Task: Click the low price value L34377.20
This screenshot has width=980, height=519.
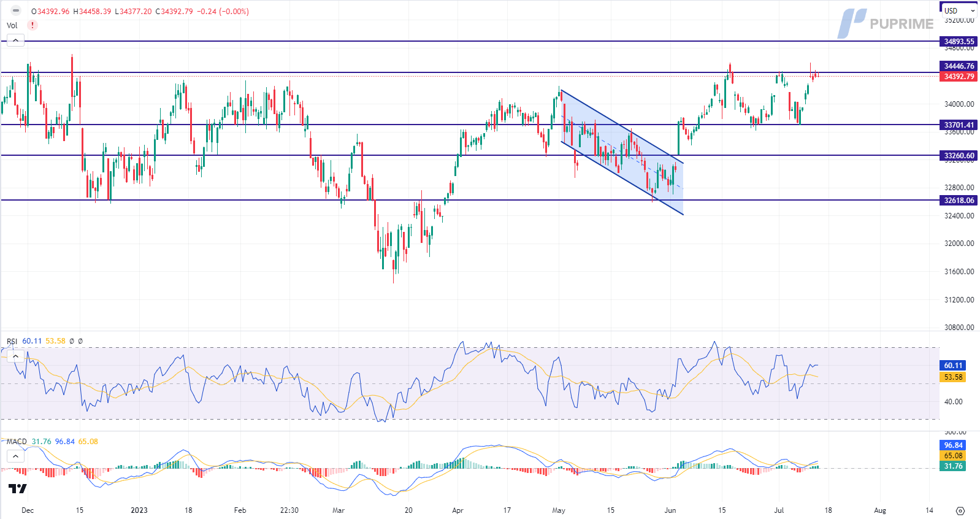Action: 133,12
